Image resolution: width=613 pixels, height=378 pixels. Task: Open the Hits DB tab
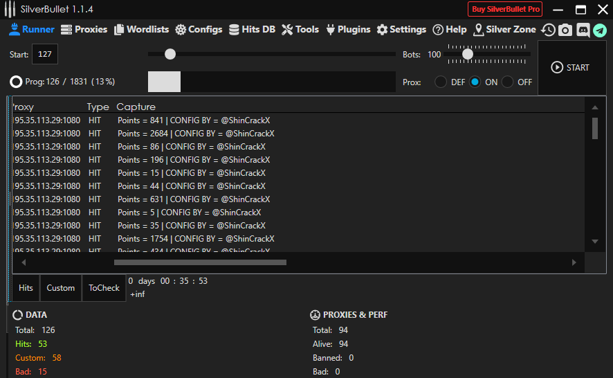click(252, 29)
